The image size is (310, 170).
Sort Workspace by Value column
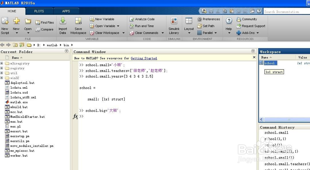click(x=303, y=57)
